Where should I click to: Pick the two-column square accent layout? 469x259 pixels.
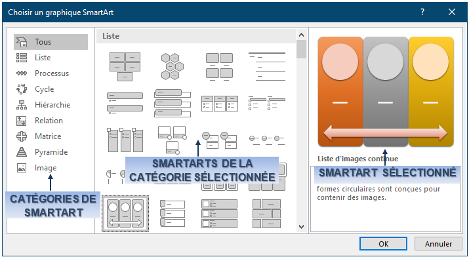pos(267,103)
